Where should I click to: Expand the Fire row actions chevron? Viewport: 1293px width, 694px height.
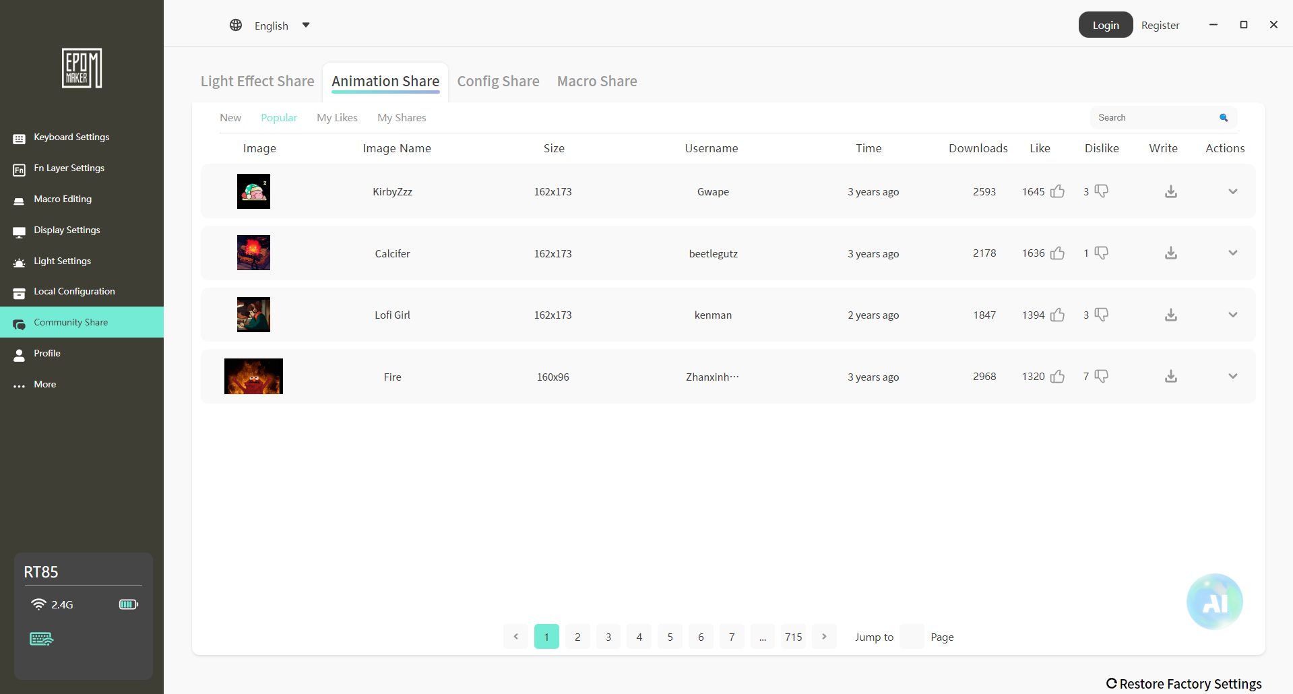click(1232, 376)
